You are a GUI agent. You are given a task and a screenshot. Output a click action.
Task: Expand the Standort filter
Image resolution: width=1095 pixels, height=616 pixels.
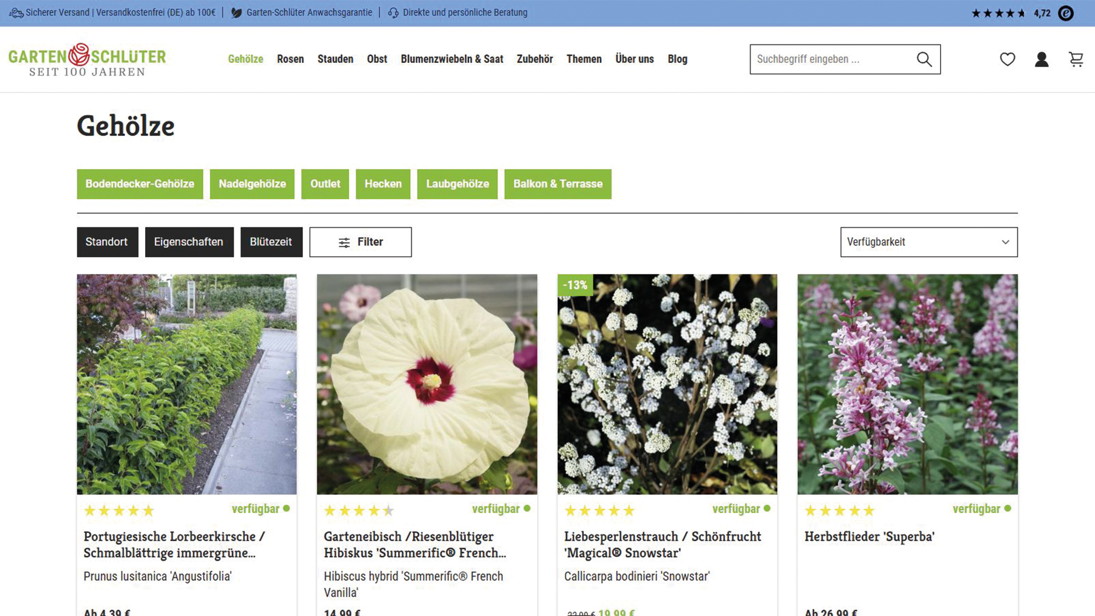pyautogui.click(x=107, y=242)
